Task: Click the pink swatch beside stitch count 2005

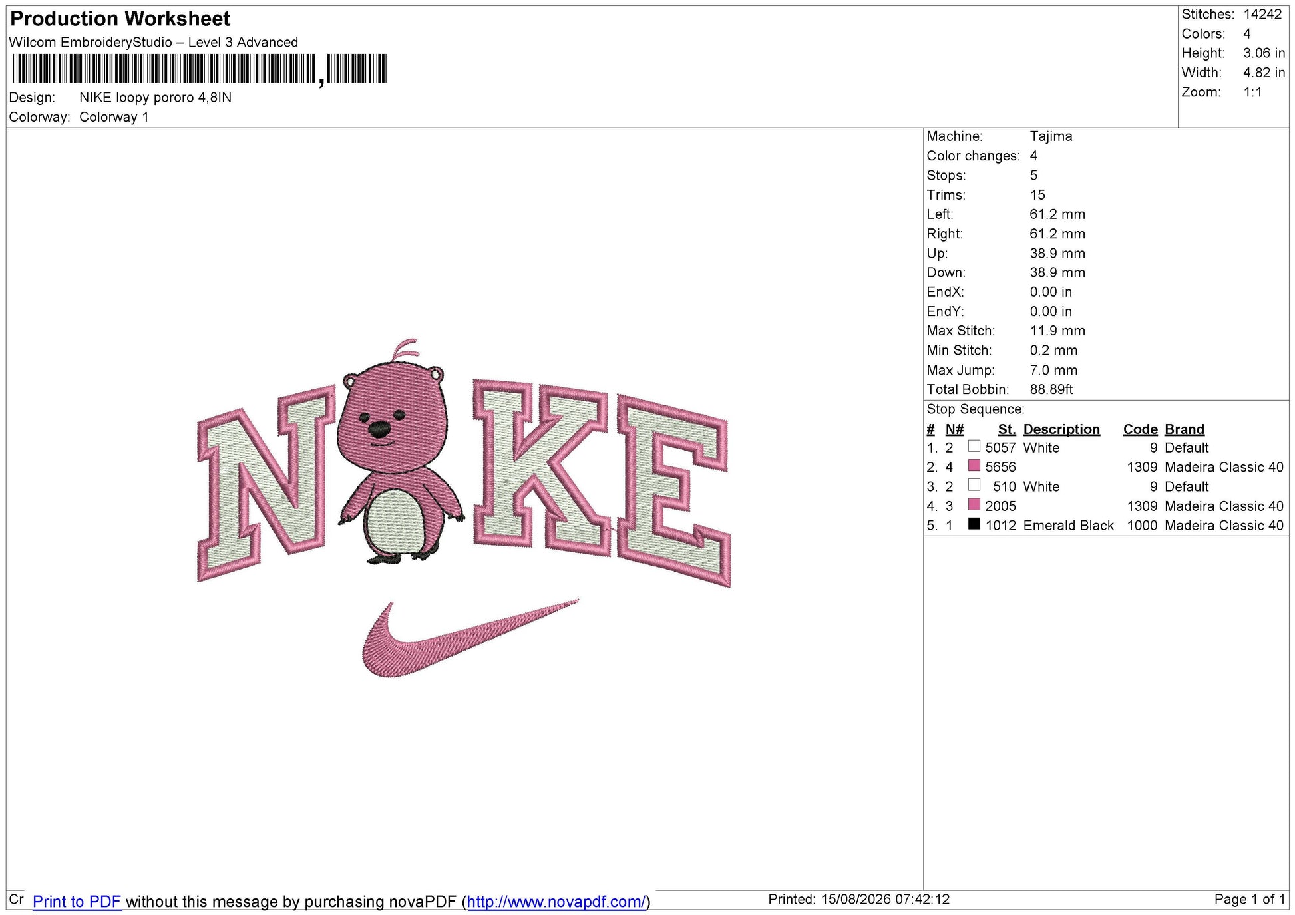Action: tap(974, 504)
